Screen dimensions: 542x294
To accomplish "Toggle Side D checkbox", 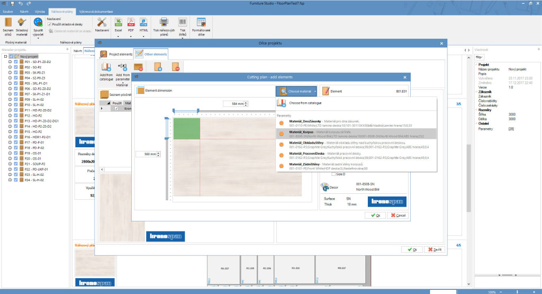I will click(333, 174).
